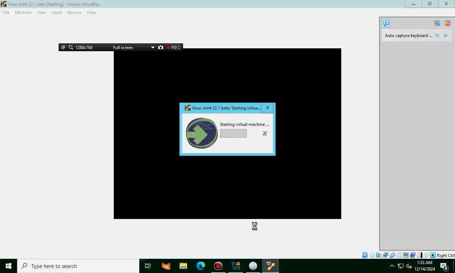Dismiss the Auto capture keyboard notification
Viewport: 455px width, 273px height.
445,36
